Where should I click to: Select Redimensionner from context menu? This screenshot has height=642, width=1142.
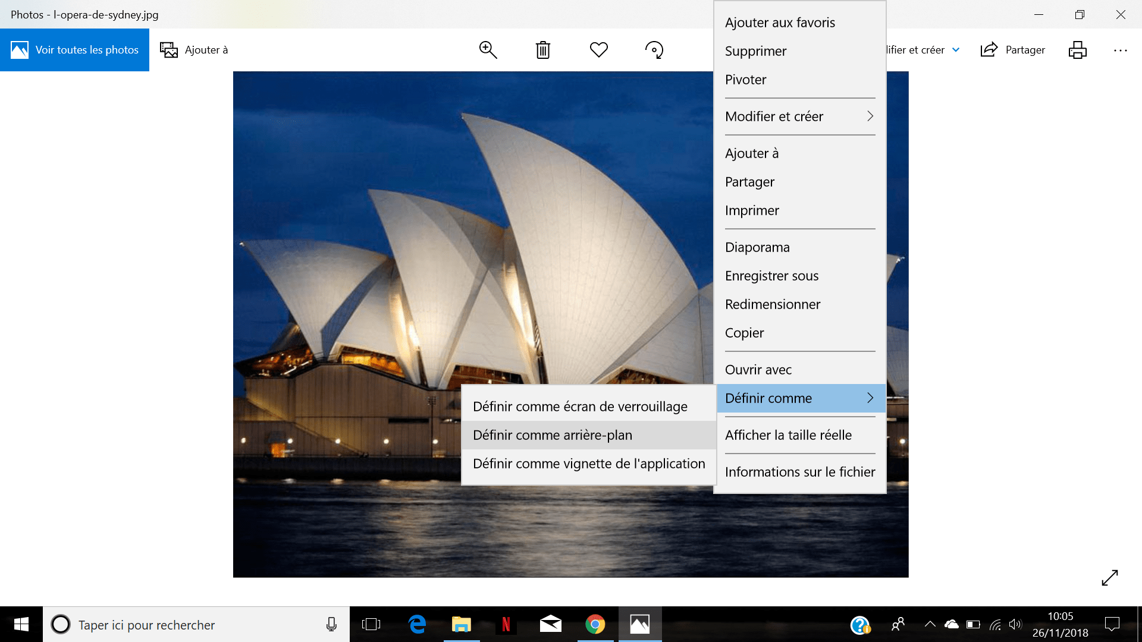[773, 304]
